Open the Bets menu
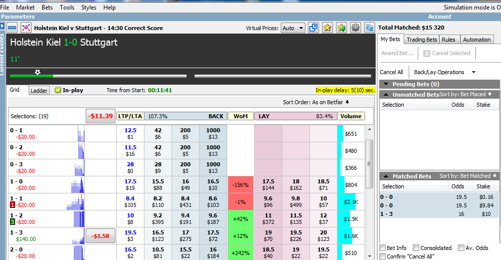 tap(47, 8)
